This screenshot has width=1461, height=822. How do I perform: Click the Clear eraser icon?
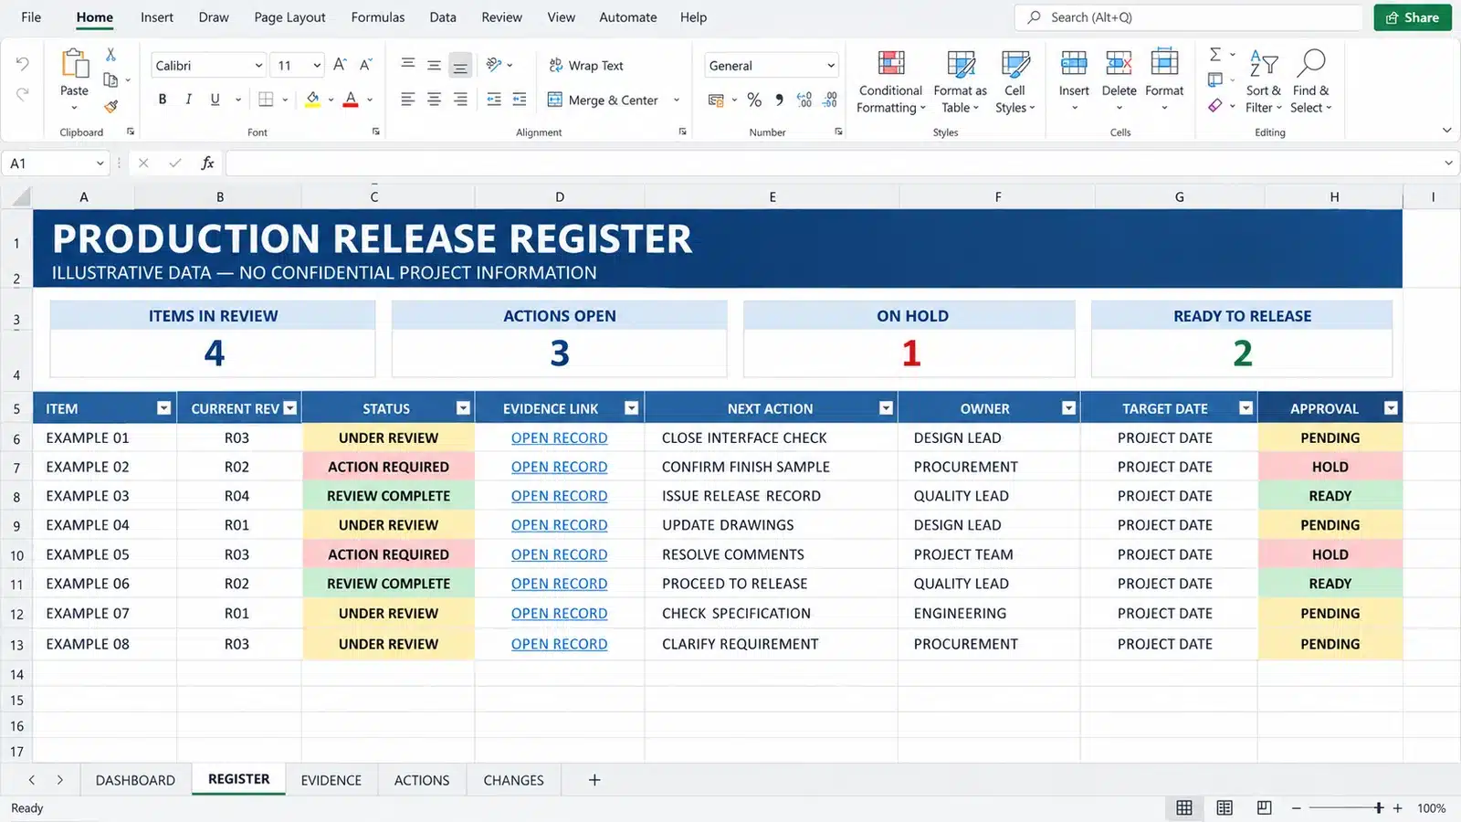(x=1215, y=106)
